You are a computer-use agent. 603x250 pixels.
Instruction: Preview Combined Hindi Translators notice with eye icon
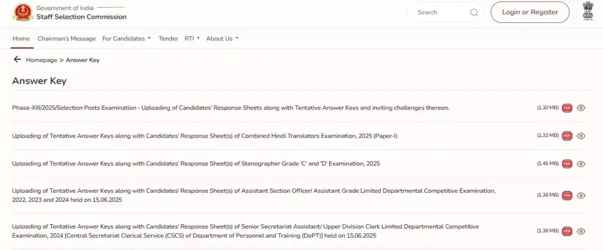click(581, 136)
